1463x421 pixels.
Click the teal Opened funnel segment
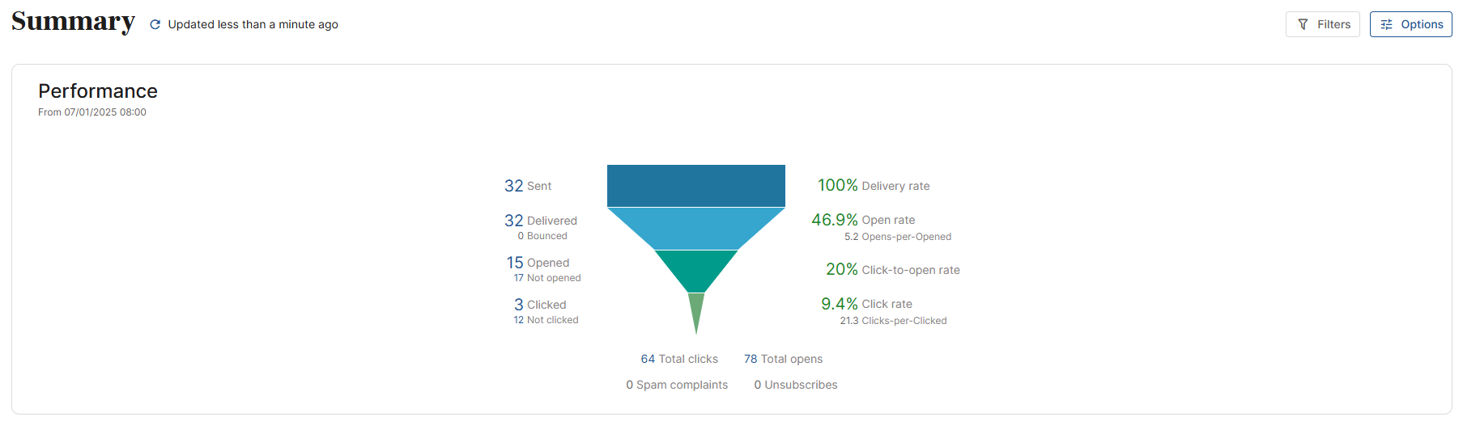pos(695,270)
